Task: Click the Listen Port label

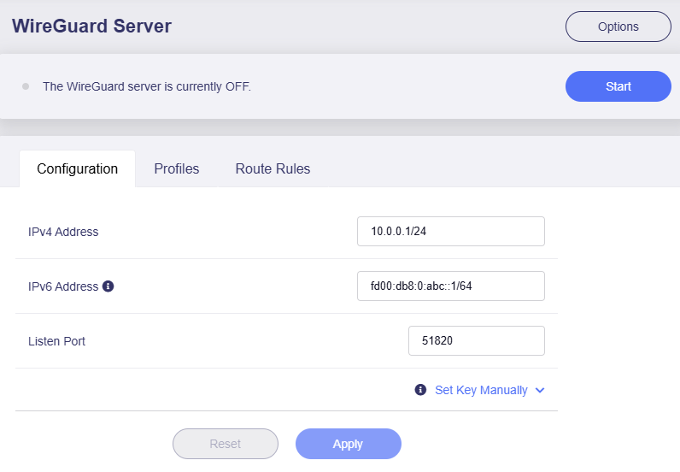Action: (x=56, y=341)
